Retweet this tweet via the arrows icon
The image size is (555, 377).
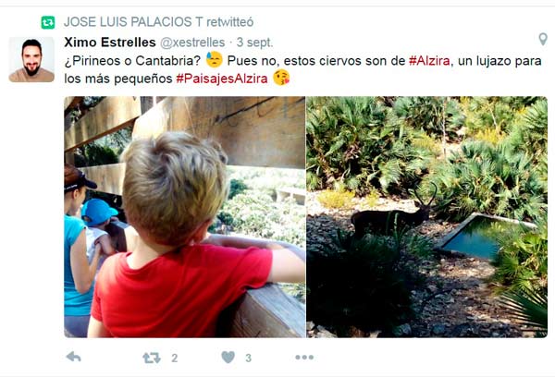[152, 358]
